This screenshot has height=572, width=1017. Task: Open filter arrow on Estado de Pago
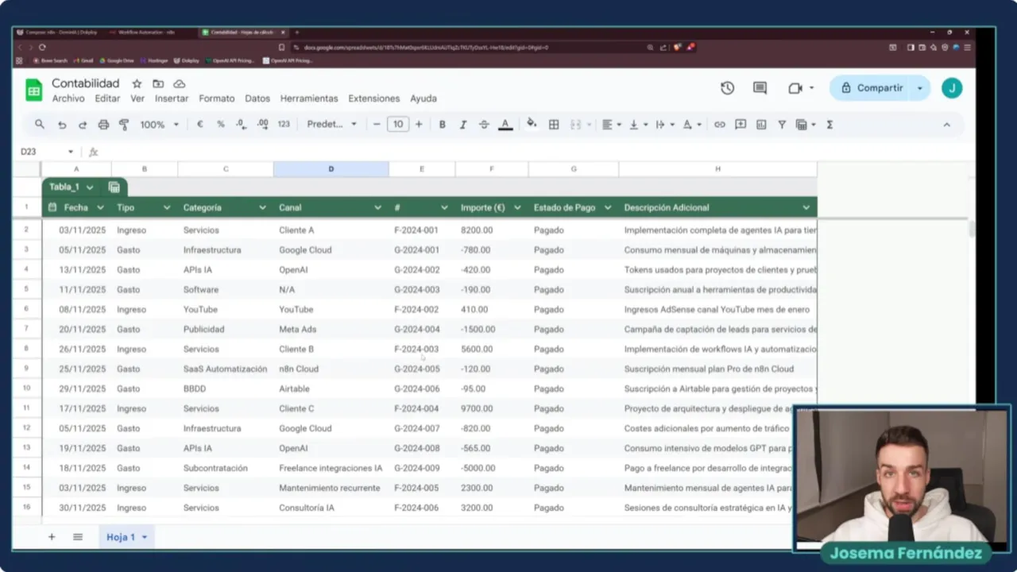click(608, 208)
